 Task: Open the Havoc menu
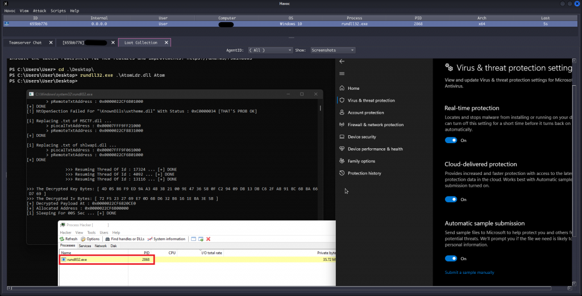tap(10, 11)
